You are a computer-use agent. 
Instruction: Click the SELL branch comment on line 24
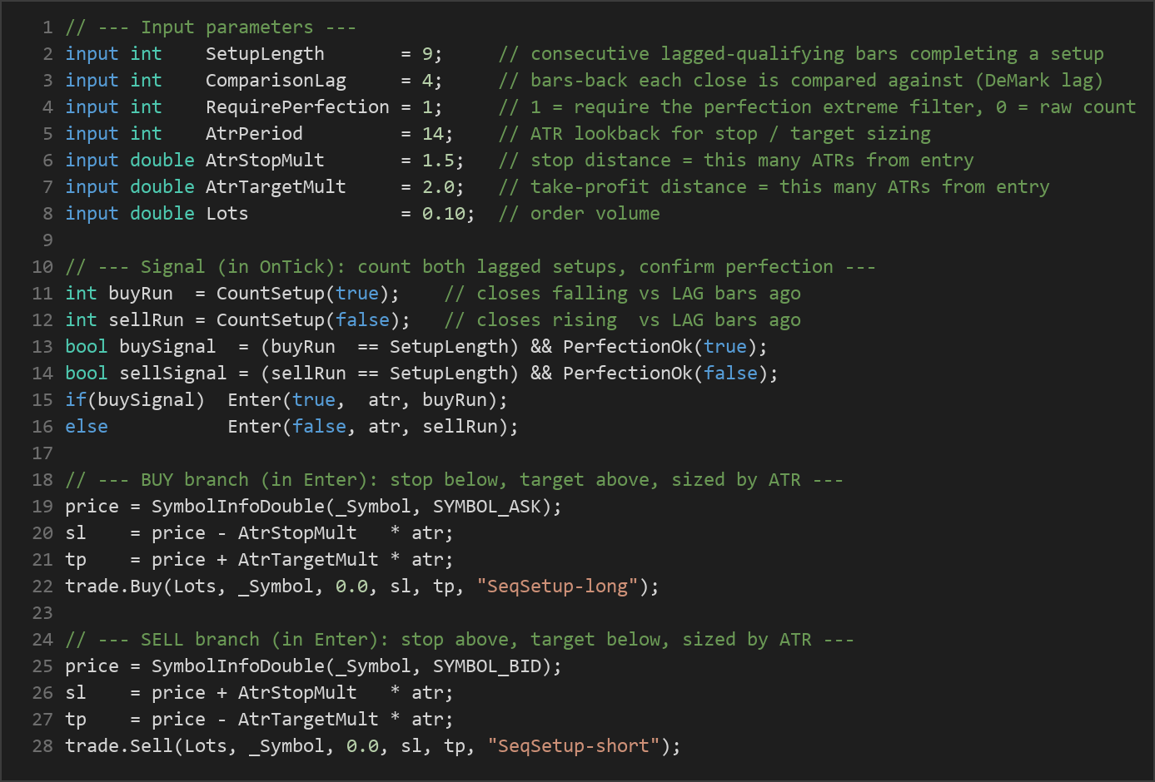pos(460,640)
